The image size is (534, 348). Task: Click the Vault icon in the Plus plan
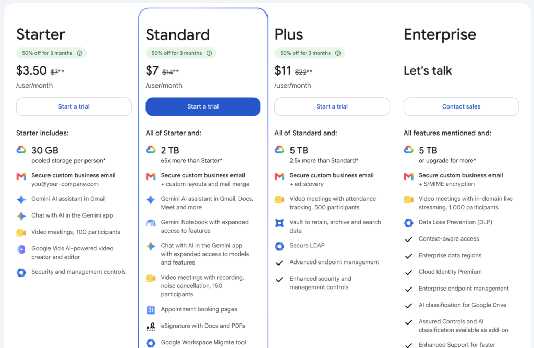pyautogui.click(x=280, y=223)
